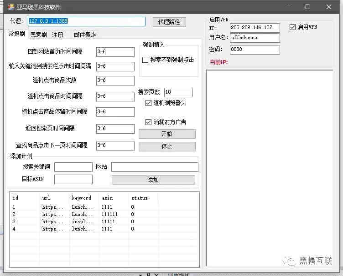Image resolution: width=343 pixels, height=276 pixels.
Task: Minimize the application window
Action: coord(287,7)
